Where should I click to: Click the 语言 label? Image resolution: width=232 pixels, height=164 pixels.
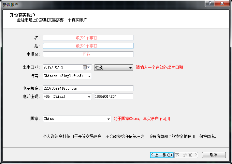[35, 76]
